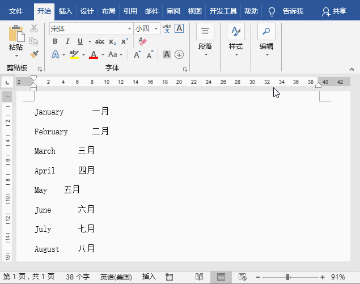The height and width of the screenshot is (284, 360).
Task: Toggle Italic formatting
Action: point(67,41)
